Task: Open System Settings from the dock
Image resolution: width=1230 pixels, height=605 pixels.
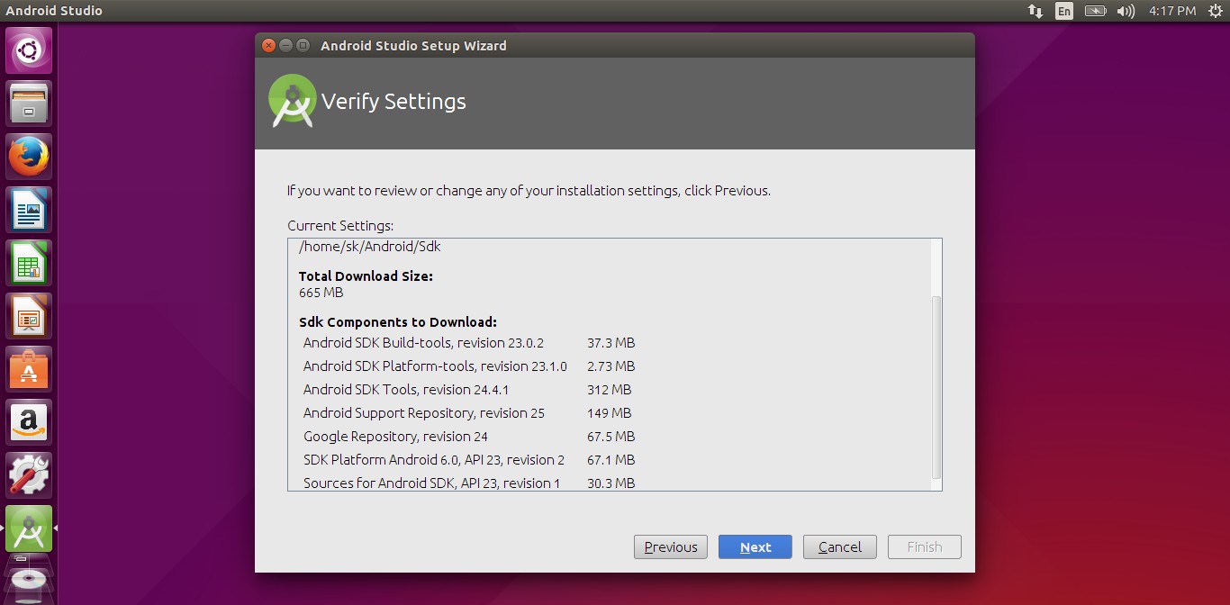Action: (x=30, y=475)
